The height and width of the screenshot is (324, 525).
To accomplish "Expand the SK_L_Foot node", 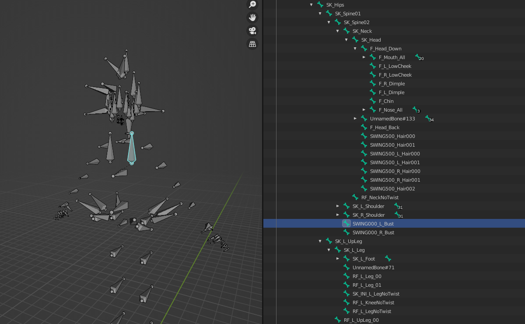I will click(338, 259).
